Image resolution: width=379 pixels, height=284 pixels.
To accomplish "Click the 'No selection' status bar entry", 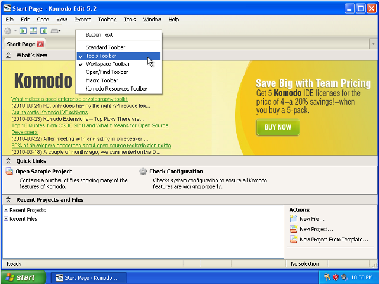I will coord(305,264).
